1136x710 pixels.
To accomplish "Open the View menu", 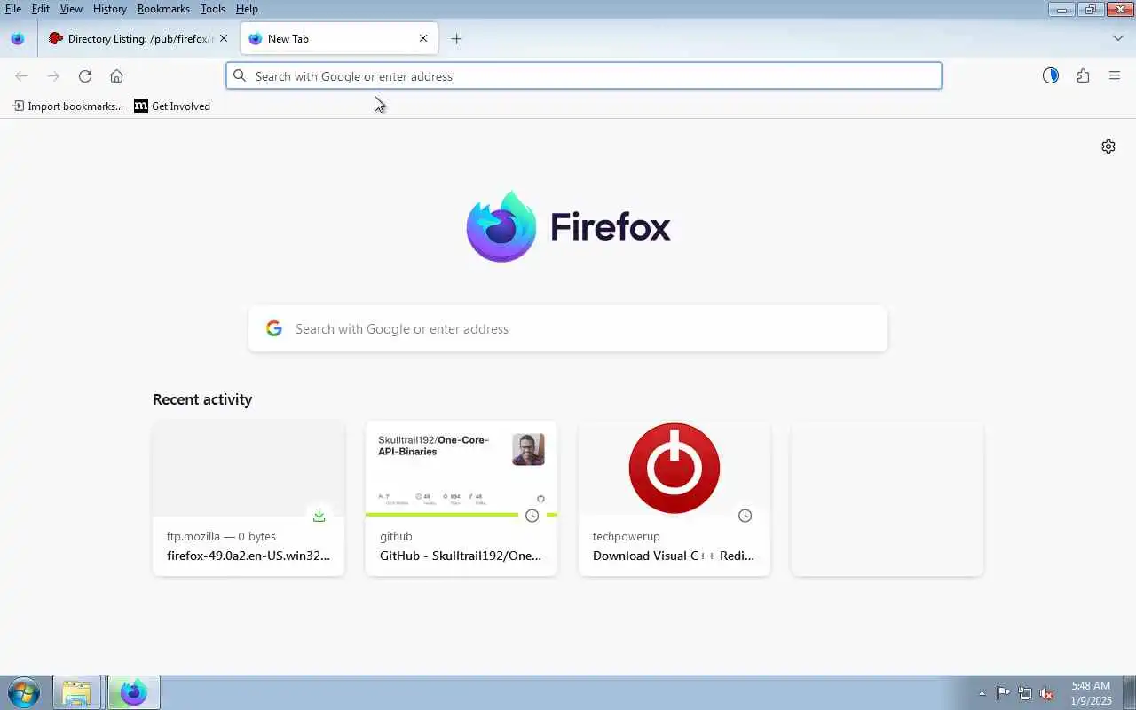I will point(71,9).
